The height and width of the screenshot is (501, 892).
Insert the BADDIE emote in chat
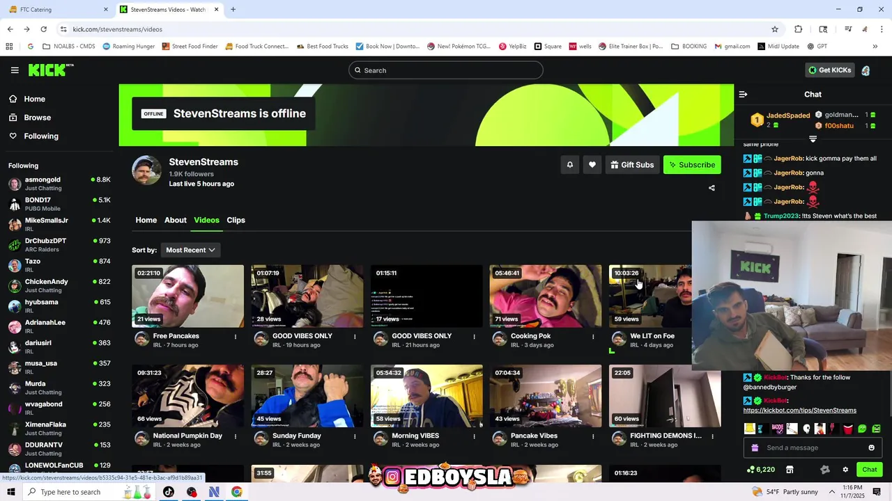[x=778, y=429]
